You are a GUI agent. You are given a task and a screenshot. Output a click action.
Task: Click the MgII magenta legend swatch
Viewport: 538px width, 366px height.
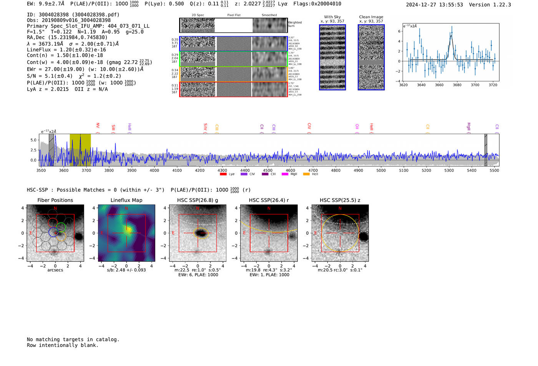[285, 174]
